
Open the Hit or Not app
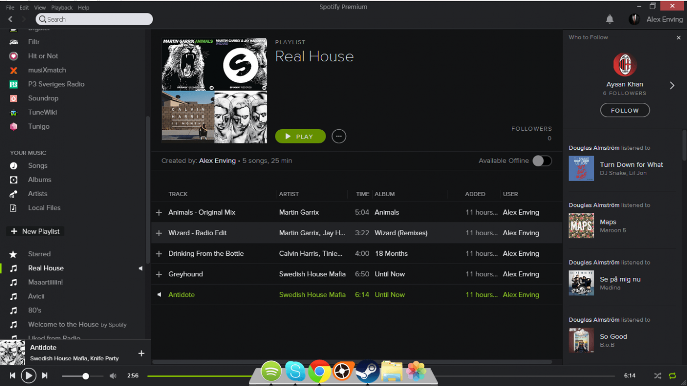[43, 56]
